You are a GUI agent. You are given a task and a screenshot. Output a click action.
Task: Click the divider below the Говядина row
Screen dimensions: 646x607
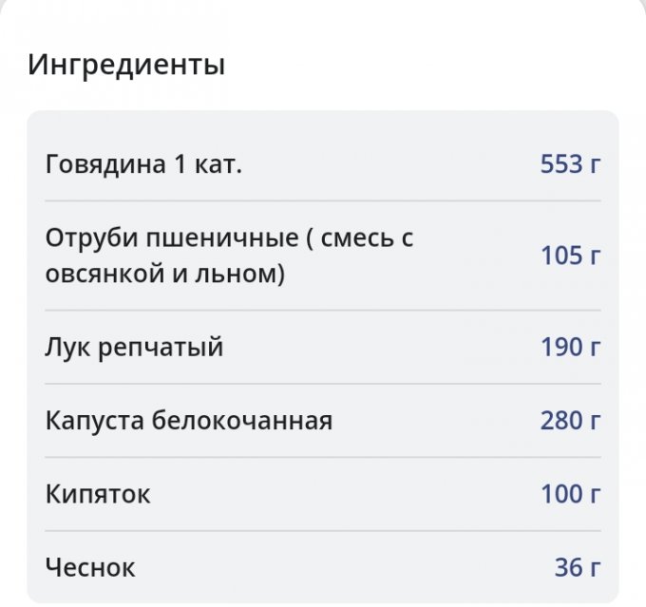[323, 201]
